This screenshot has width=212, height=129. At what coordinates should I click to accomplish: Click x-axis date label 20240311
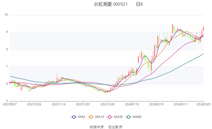(181, 104)
